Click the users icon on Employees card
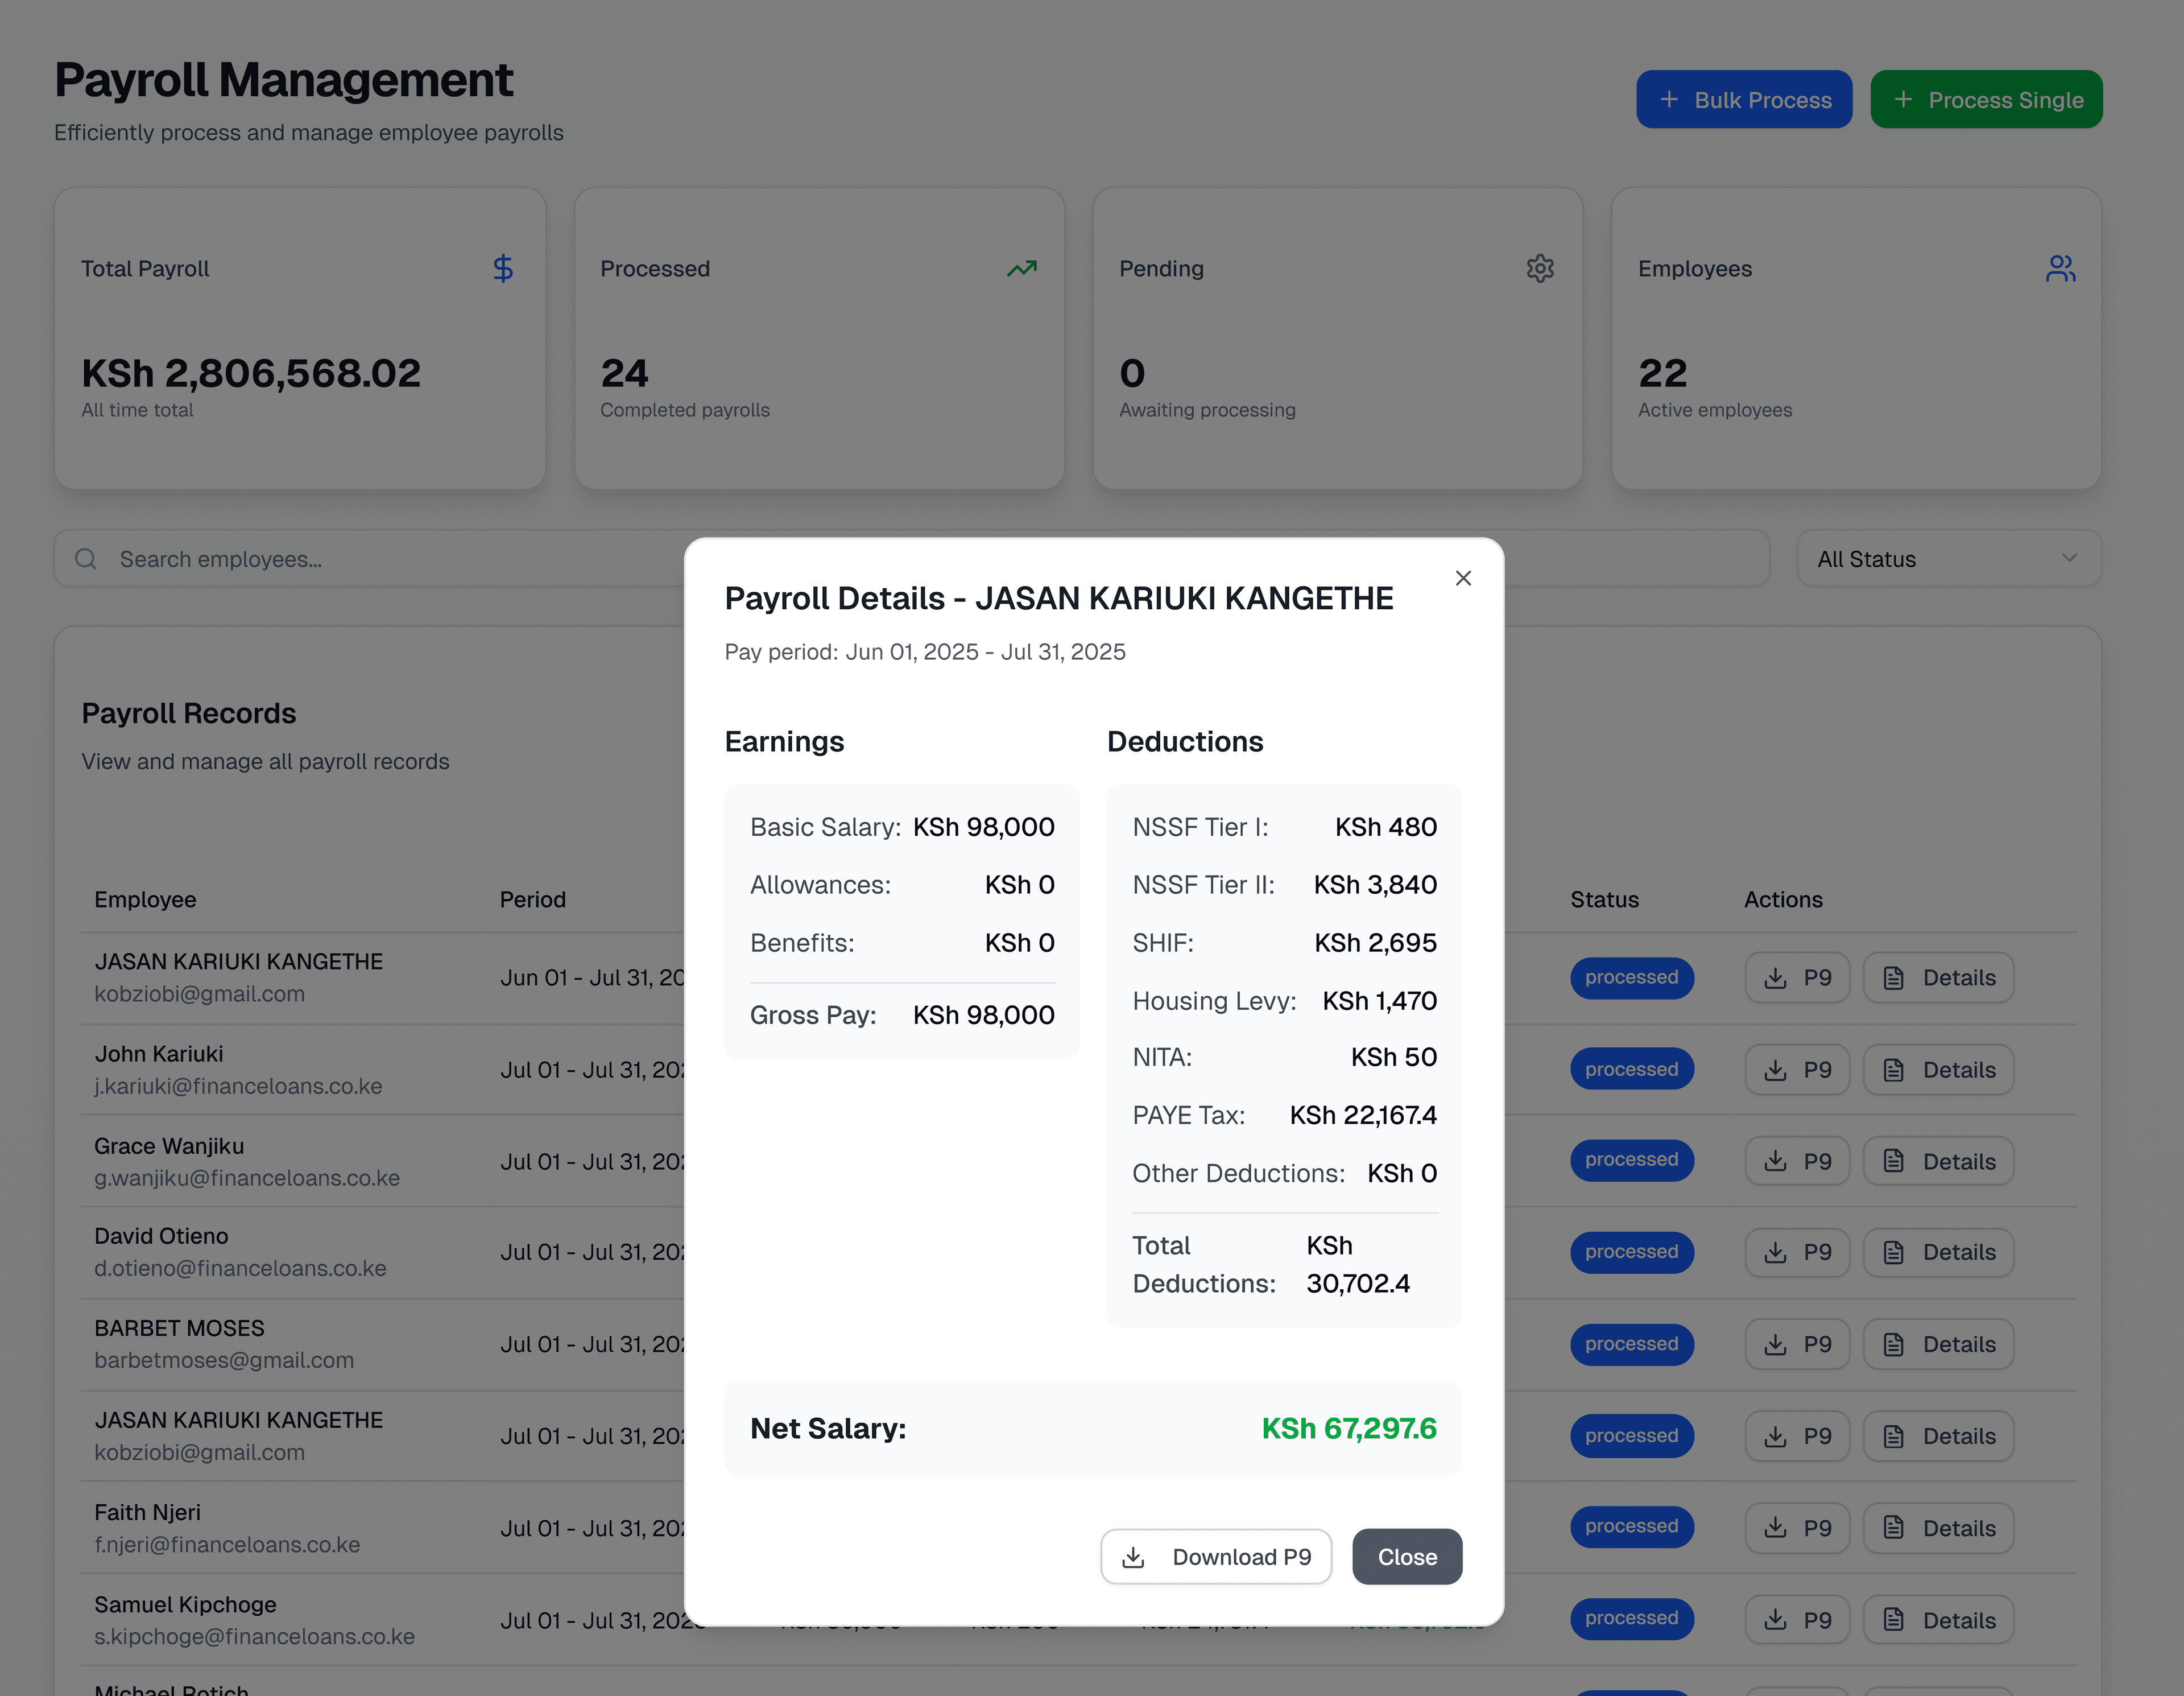The image size is (2184, 1696). click(x=2061, y=268)
